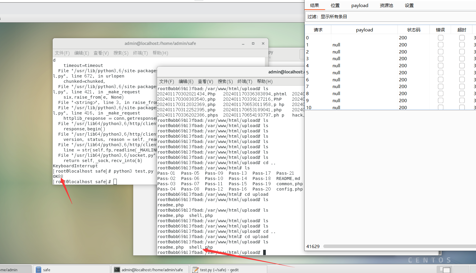476x273 pixels.
Task: Open 查看(V) menu in front terminal window
Action: [206, 81]
